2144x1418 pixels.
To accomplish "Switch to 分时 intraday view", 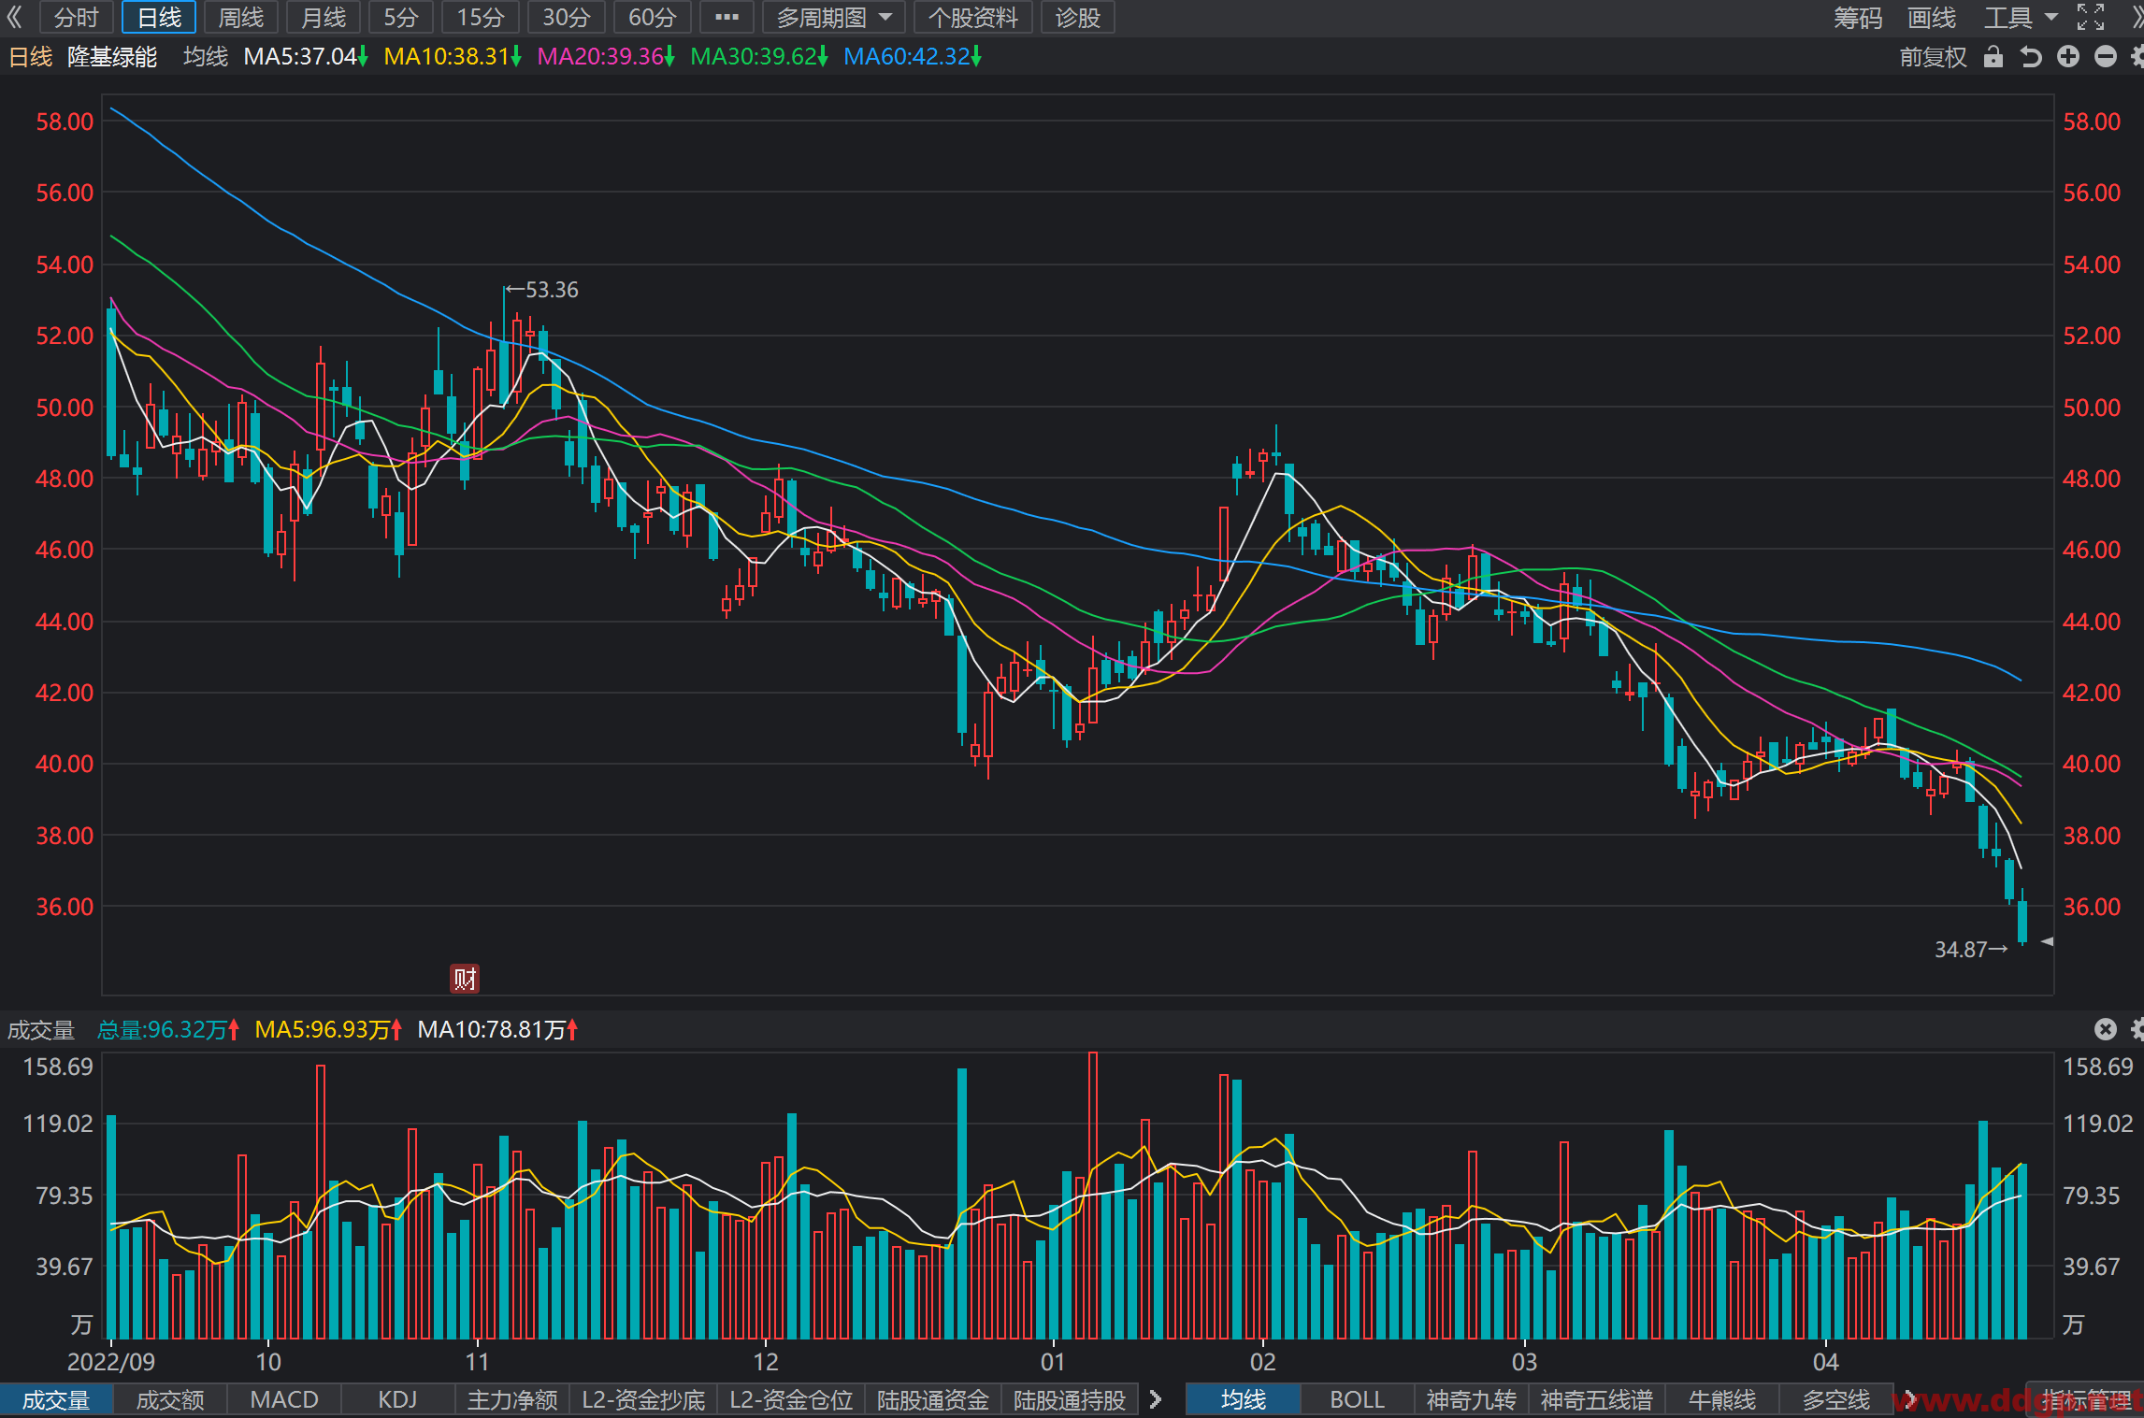I will pyautogui.click(x=76, y=17).
